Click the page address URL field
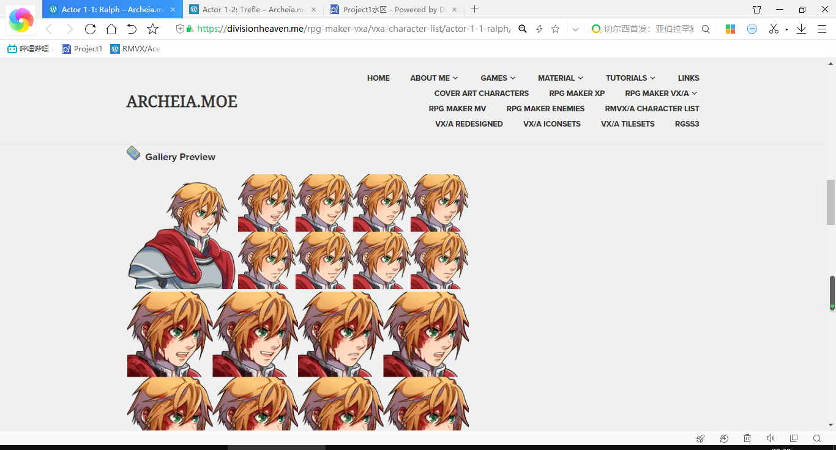Image resolution: width=836 pixels, height=450 pixels. point(354,29)
